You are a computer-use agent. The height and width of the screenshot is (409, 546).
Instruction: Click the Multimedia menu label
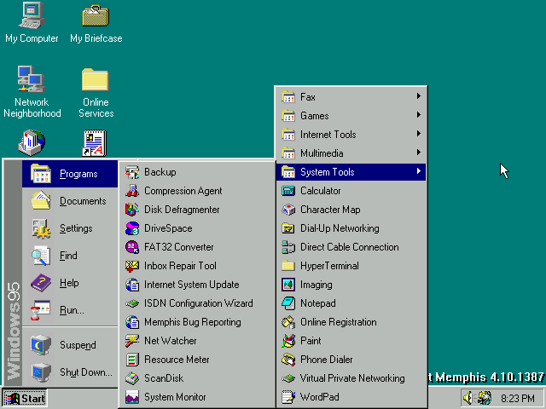pyautogui.click(x=322, y=153)
